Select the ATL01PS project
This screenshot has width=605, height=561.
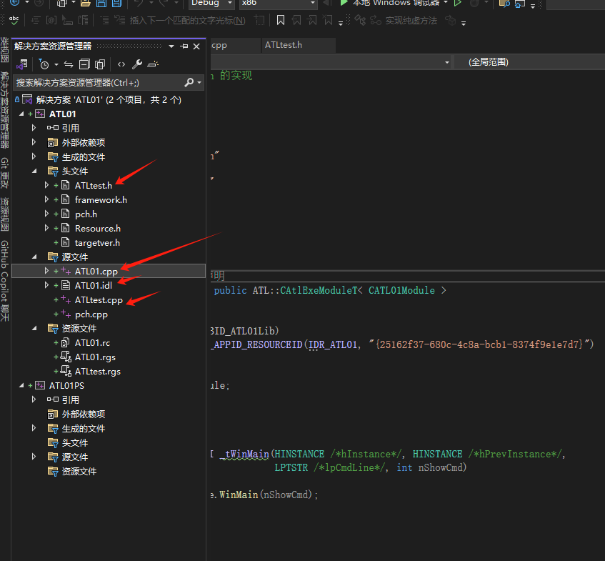tap(66, 385)
